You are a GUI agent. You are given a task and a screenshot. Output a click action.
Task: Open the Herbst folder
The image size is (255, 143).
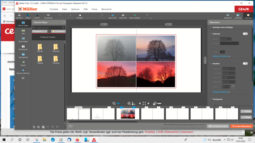coord(40,59)
